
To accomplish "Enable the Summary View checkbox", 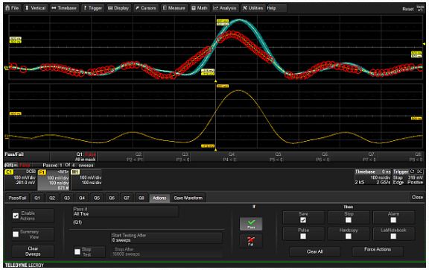I will [x=16, y=234].
